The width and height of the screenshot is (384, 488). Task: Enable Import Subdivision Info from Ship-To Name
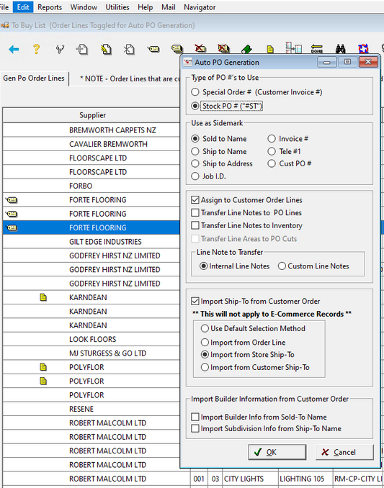(x=195, y=429)
